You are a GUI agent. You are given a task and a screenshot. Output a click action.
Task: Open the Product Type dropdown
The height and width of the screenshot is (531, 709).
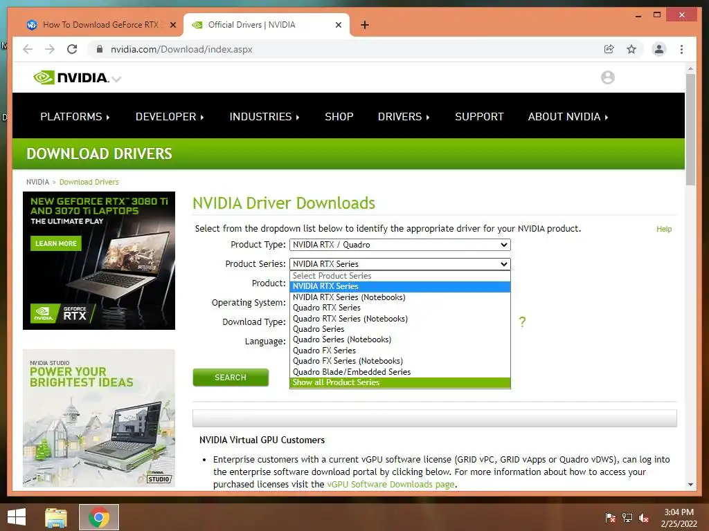pyautogui.click(x=400, y=245)
